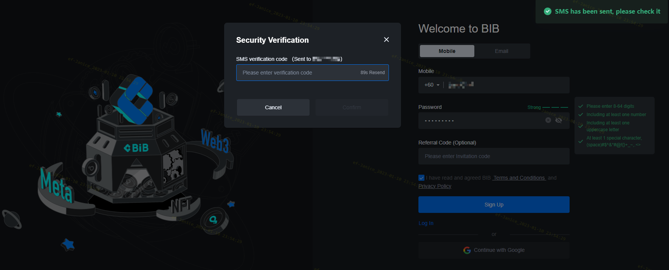Switch to the Email sign-up tab
The height and width of the screenshot is (270, 669).
(502, 51)
